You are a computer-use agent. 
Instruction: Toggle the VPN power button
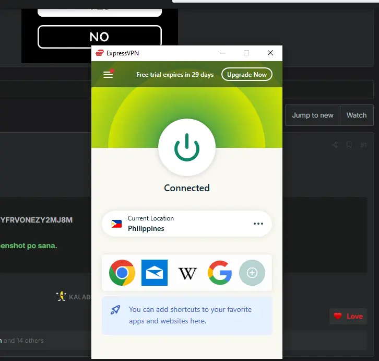pyautogui.click(x=187, y=147)
